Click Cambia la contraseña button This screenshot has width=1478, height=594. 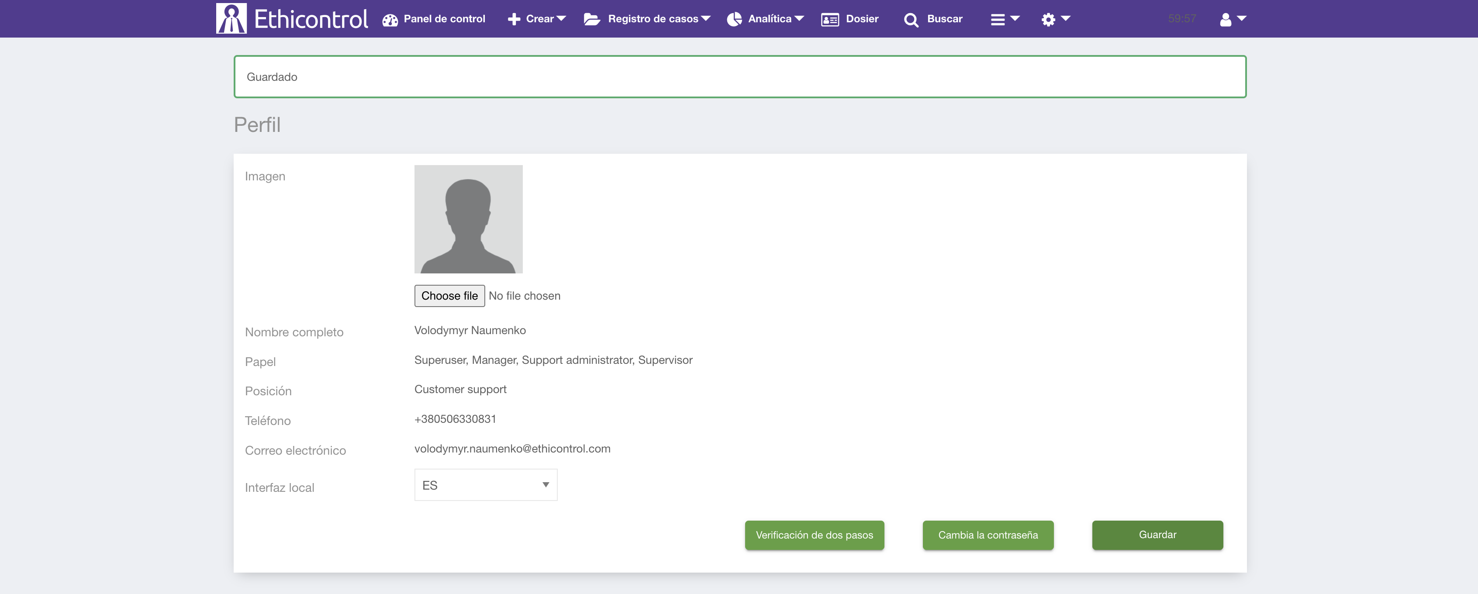point(988,535)
